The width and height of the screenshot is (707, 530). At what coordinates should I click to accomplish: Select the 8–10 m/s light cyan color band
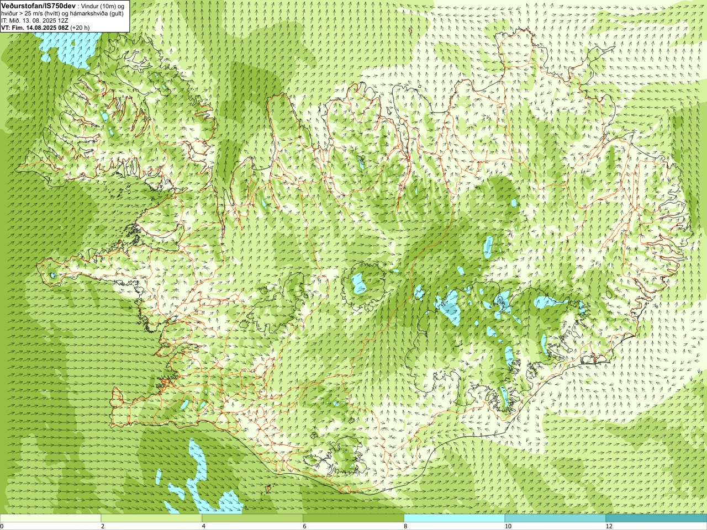click(455, 518)
